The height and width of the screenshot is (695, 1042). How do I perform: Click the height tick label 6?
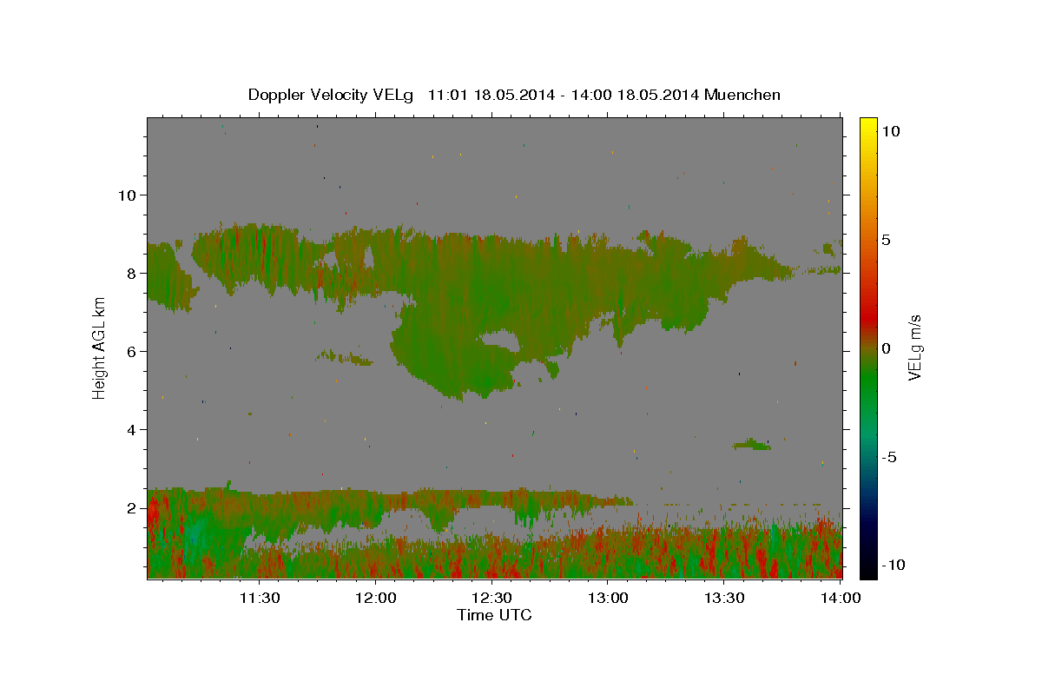pyautogui.click(x=132, y=351)
